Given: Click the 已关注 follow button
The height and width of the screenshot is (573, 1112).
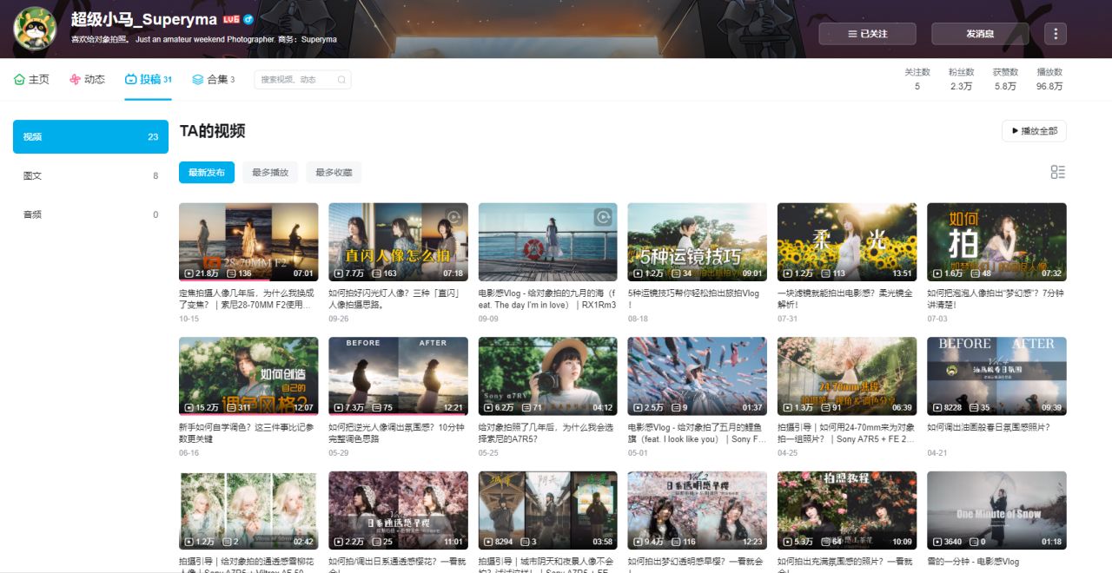Looking at the screenshot, I should (x=867, y=34).
